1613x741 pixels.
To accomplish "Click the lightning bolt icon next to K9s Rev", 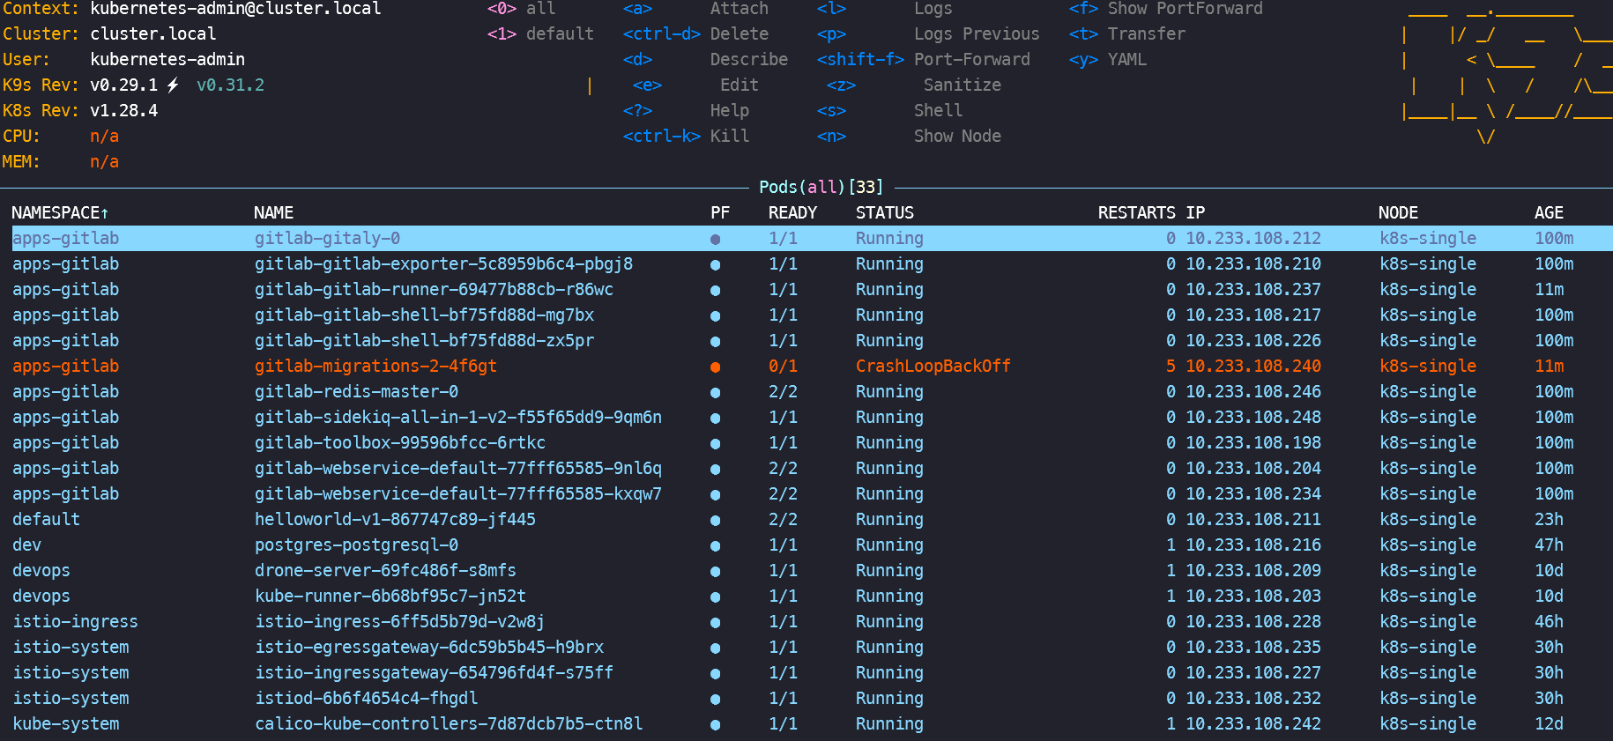I will (x=173, y=85).
